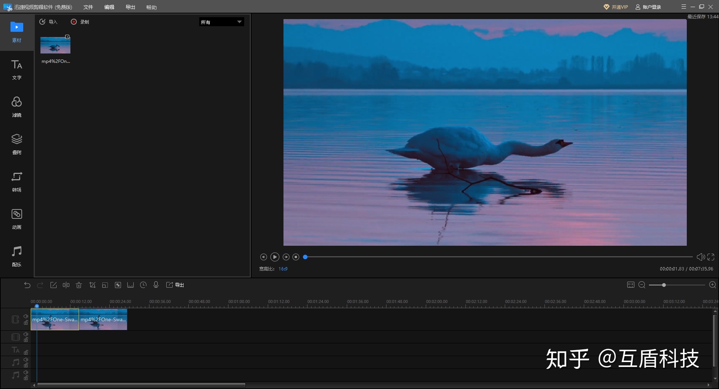
Task: Click the 导入 (Import) button
Action: 48,22
